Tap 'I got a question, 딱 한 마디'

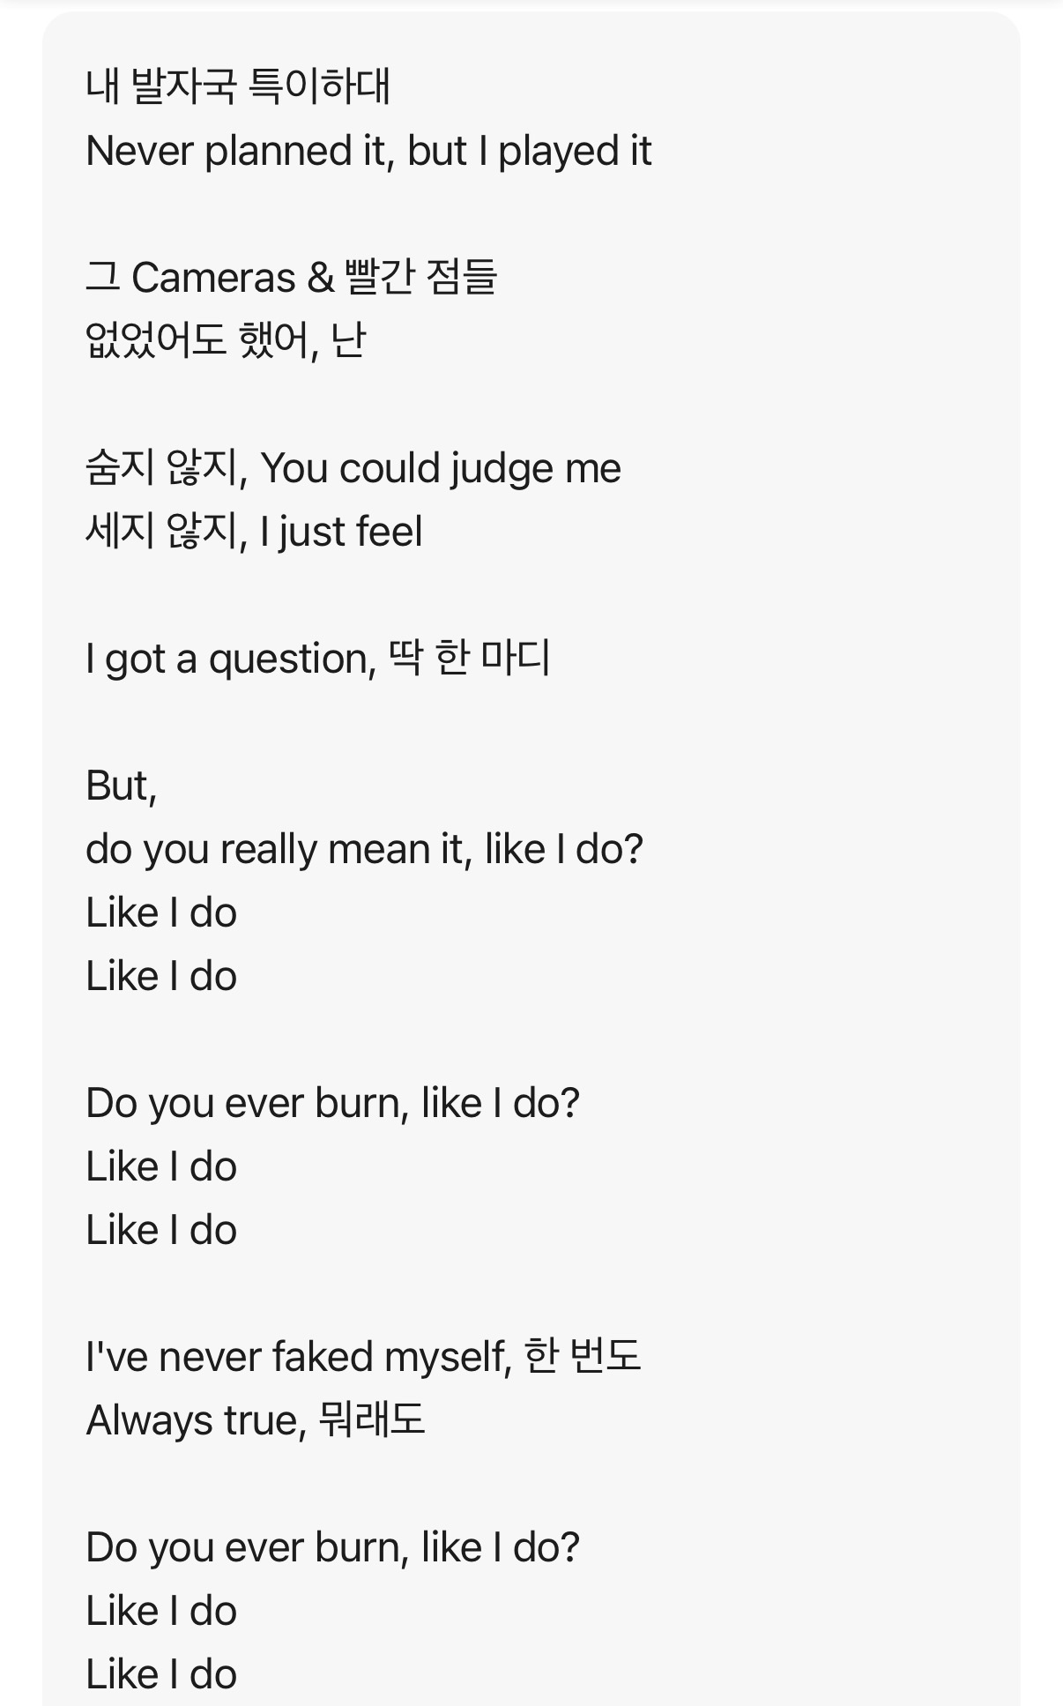(x=318, y=659)
